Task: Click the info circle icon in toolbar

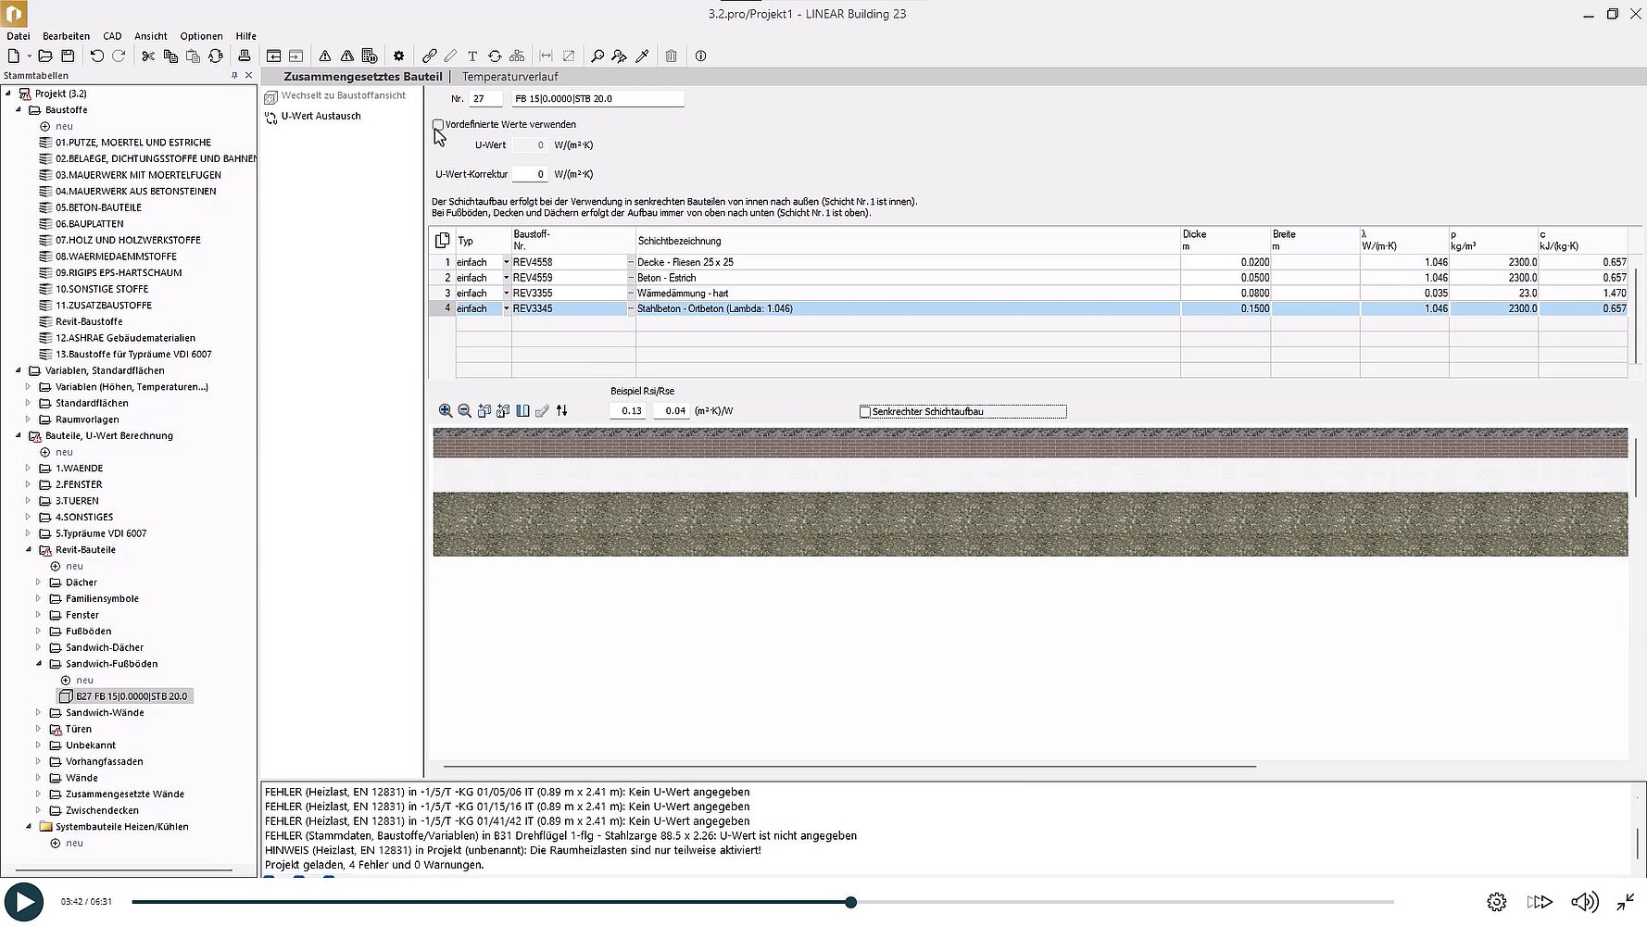Action: tap(701, 56)
